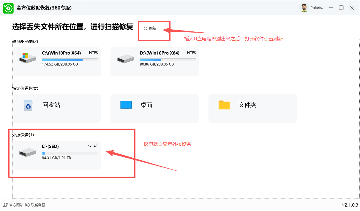The width and height of the screenshot is (360, 211).
Task: Open the 回收站 (Recycle Bin) recovery option
Action: pos(56,108)
